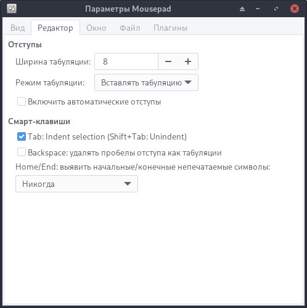Click the Mousepad settings window menu icon
This screenshot has width=307, height=308.
click(12, 9)
